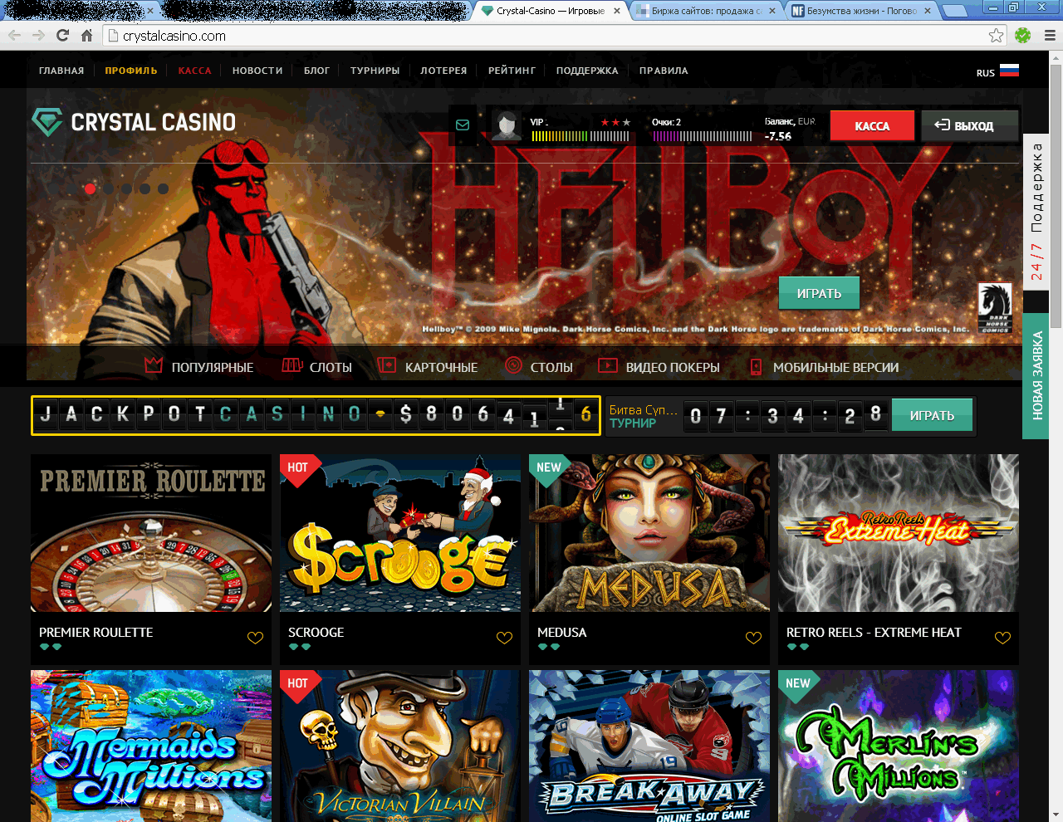The height and width of the screenshot is (822, 1063).
Task: Click the browser forward arrow
Action: pyautogui.click(x=38, y=36)
